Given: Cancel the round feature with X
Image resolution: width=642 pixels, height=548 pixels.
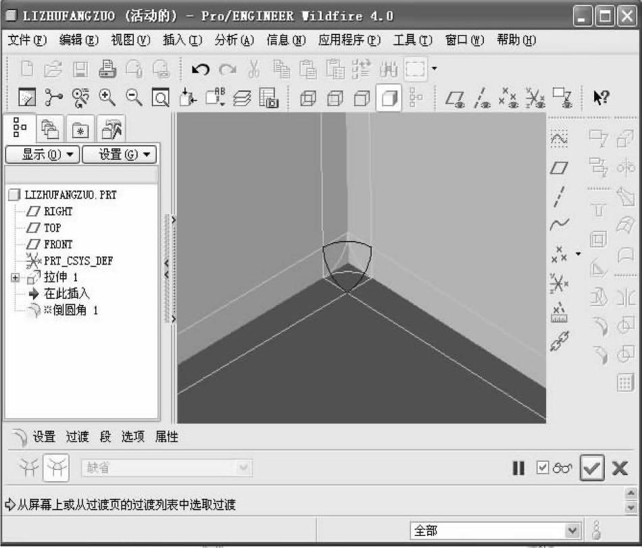Looking at the screenshot, I should (x=620, y=468).
